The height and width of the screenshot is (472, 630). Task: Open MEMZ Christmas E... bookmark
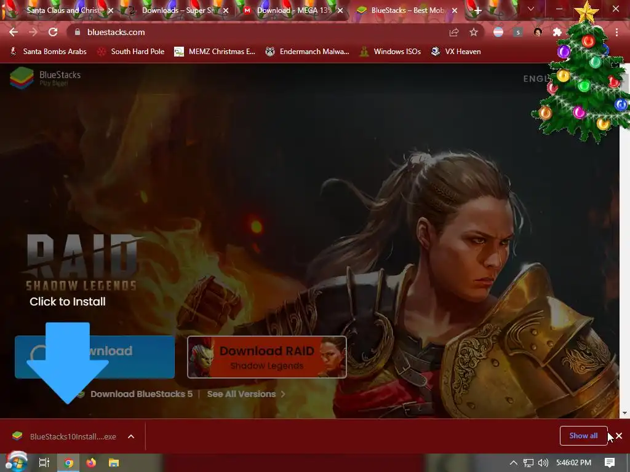215,52
